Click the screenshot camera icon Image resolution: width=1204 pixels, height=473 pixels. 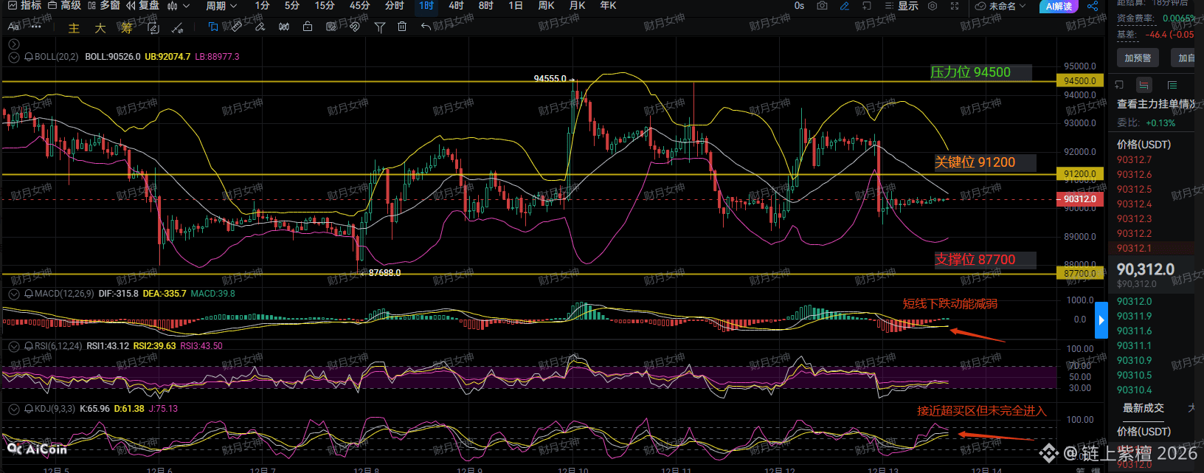pyautogui.click(x=822, y=6)
